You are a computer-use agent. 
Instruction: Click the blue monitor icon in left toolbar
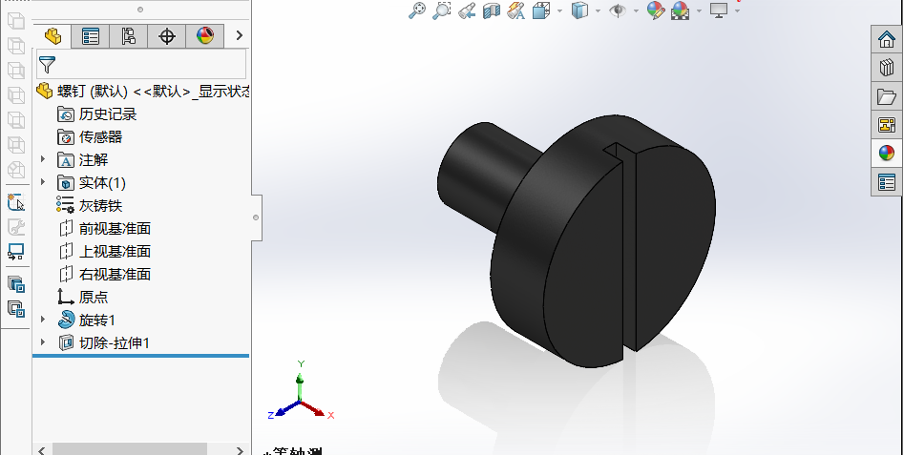click(15, 252)
